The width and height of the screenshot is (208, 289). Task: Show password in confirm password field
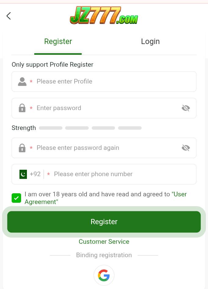click(186, 148)
